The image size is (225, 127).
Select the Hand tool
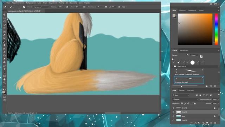click(x=5, y=79)
